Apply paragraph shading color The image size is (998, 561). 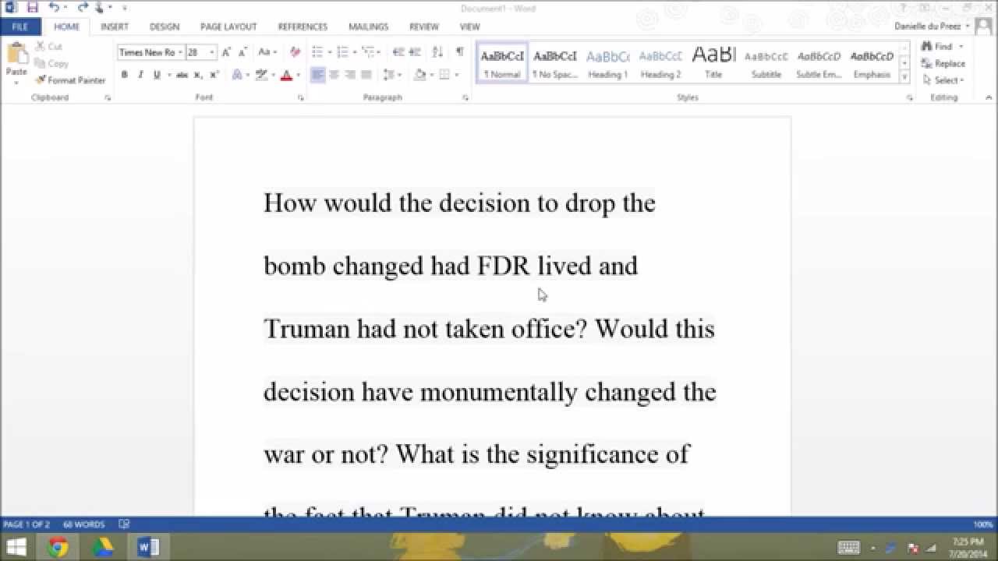click(420, 75)
